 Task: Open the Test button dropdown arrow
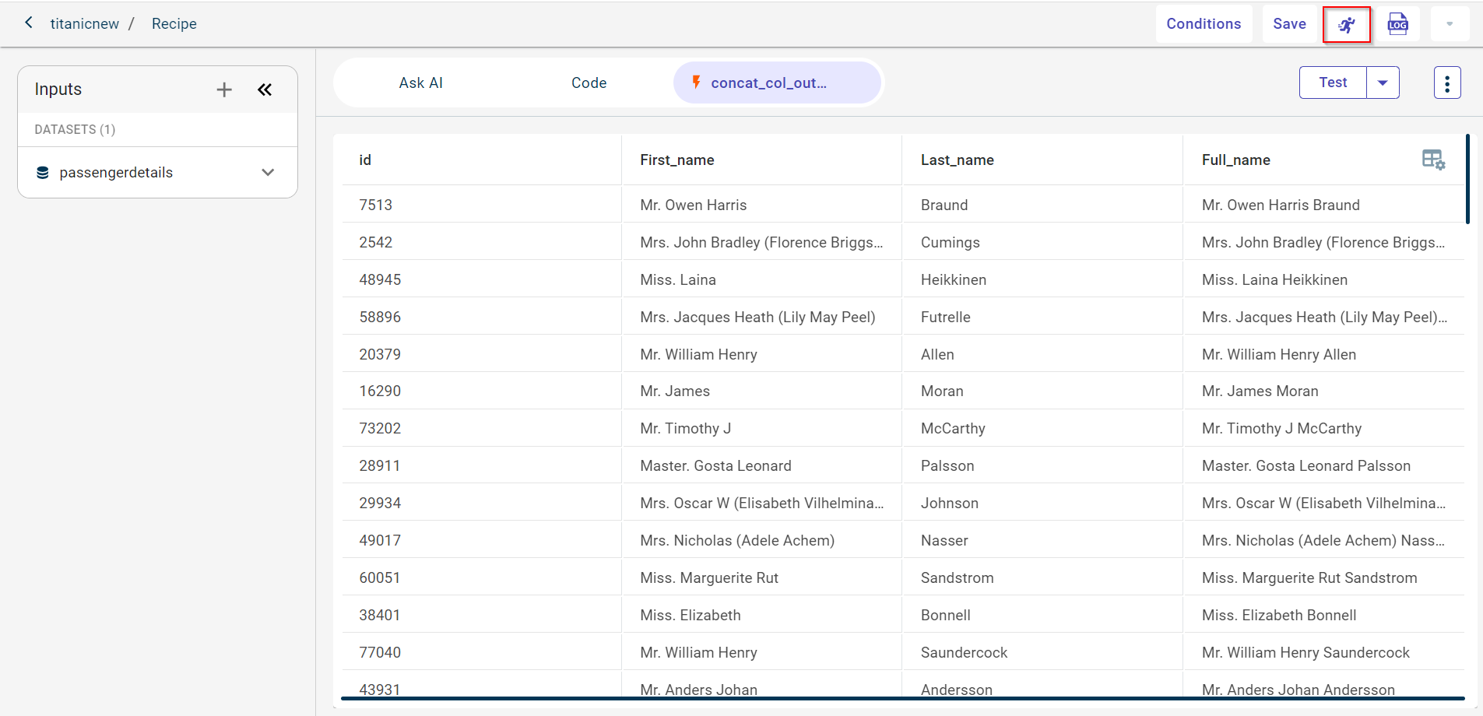tap(1383, 82)
